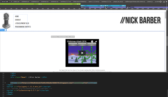Open the //DEVELOPMENT BLOG link

pos(22,23)
